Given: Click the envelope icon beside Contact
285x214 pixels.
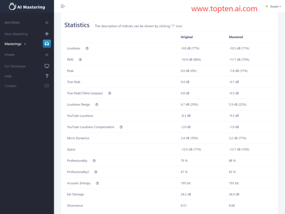Looking at the screenshot, I should pyautogui.click(x=47, y=86).
